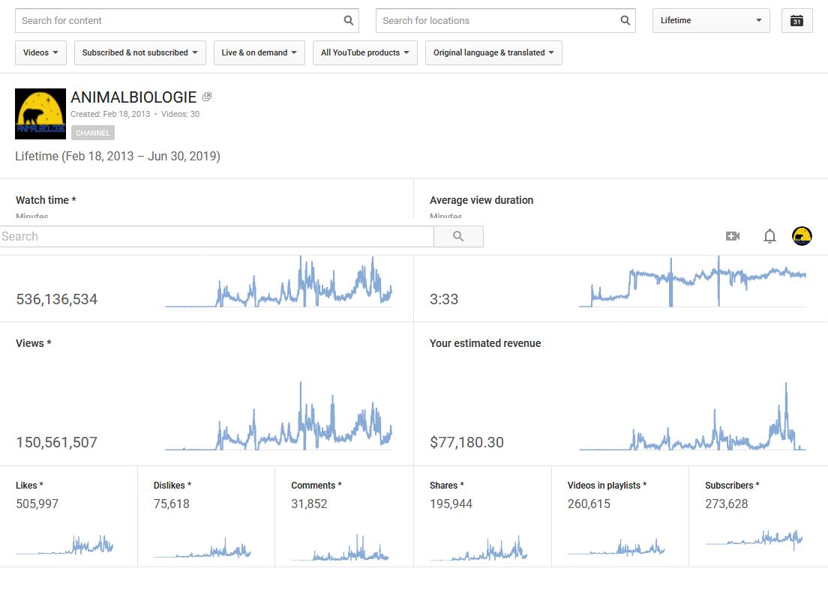Click the ANIMALBIOLOGIE channel title
Image resolution: width=828 pixels, height=607 pixels.
pyautogui.click(x=133, y=97)
